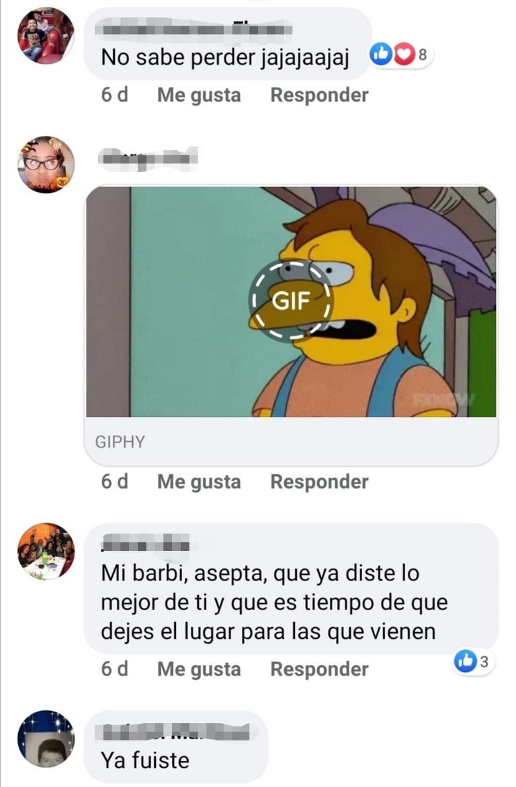Viewport: 516px width, 787px height.
Task: Reply to the GIF comment
Action: click(319, 482)
